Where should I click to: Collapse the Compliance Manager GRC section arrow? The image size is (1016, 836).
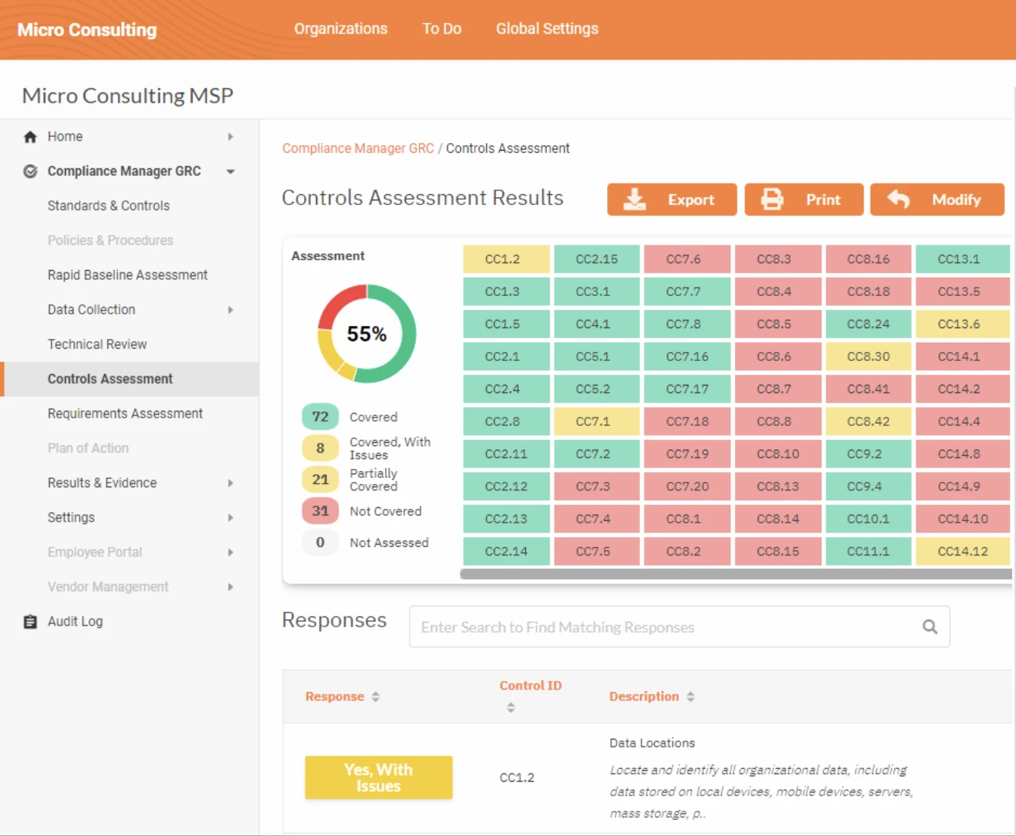pos(230,171)
